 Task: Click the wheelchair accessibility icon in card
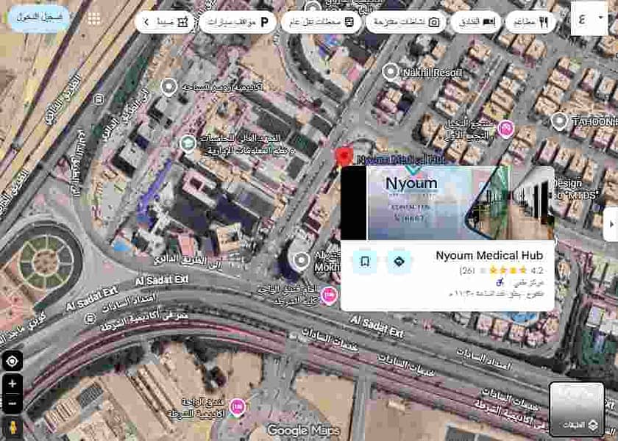[x=500, y=282]
